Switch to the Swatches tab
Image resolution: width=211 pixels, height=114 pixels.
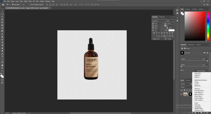point(188,9)
